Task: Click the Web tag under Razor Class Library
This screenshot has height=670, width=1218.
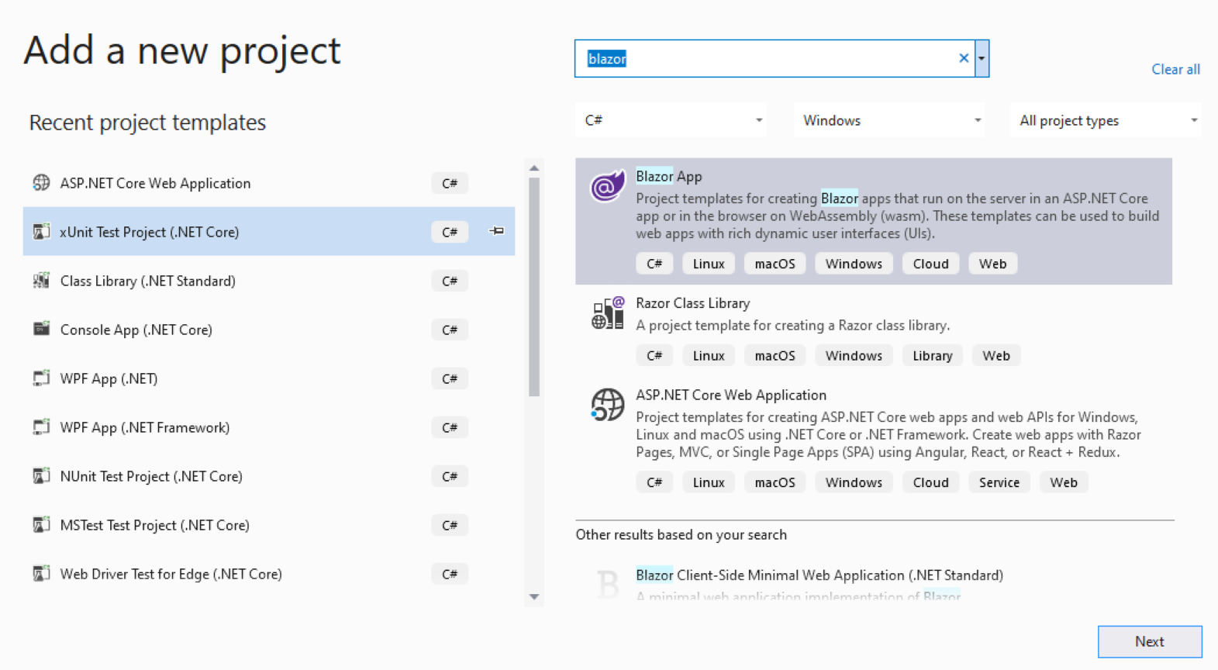Action: coord(996,356)
